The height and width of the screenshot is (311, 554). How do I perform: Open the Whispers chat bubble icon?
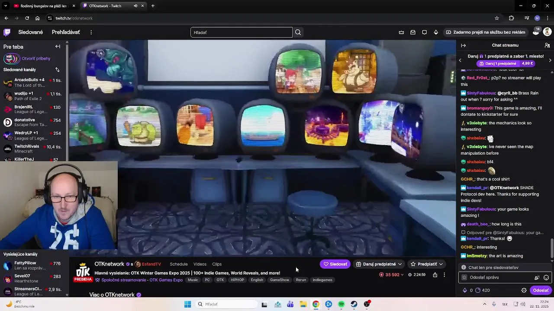424,32
